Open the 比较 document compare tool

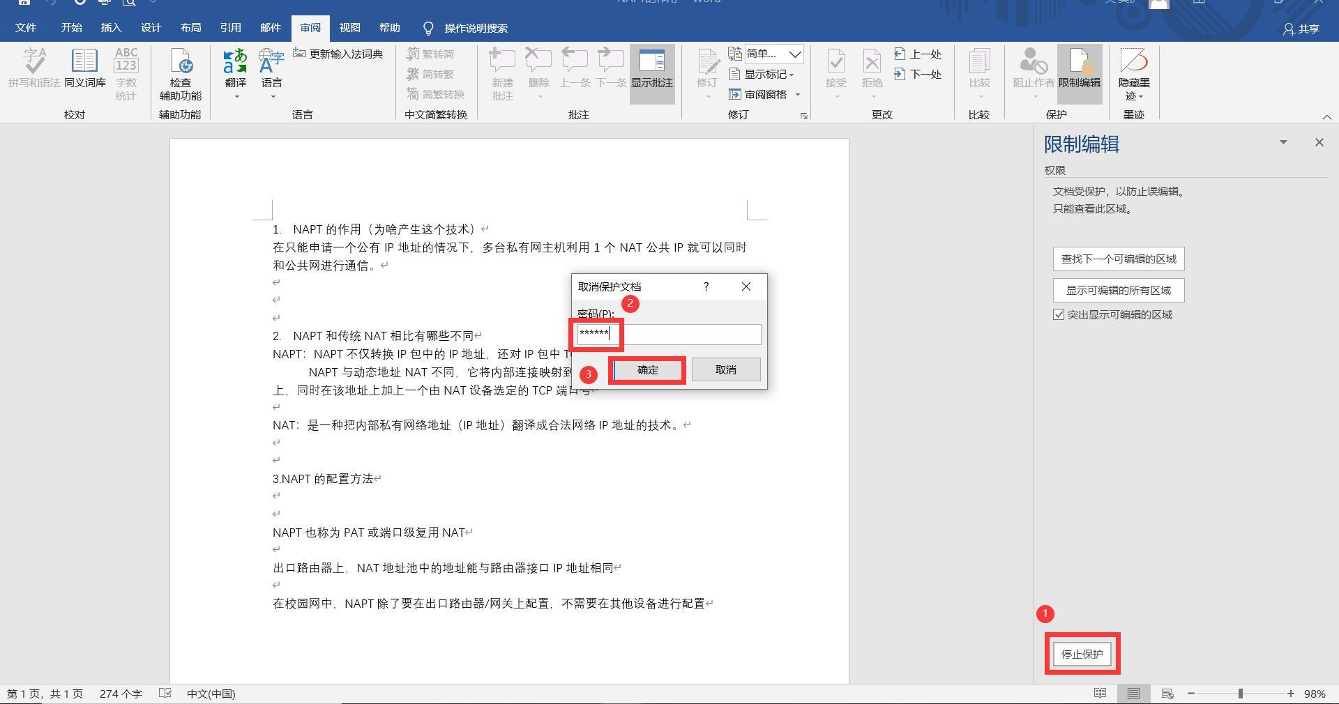tap(979, 70)
